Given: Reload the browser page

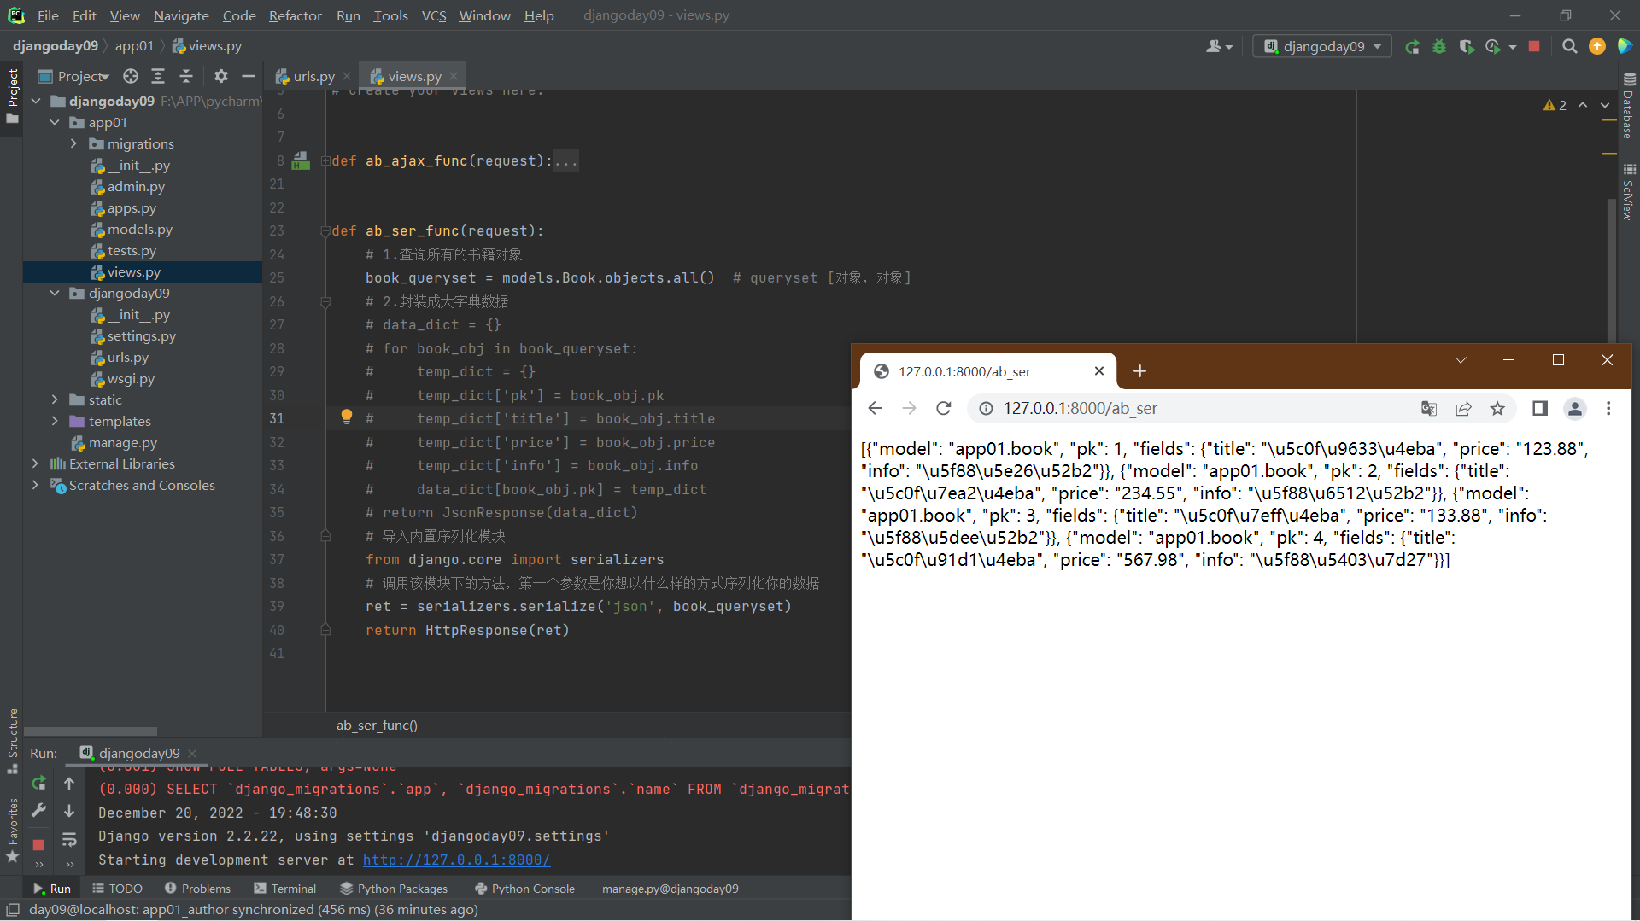Looking at the screenshot, I should click(x=943, y=409).
